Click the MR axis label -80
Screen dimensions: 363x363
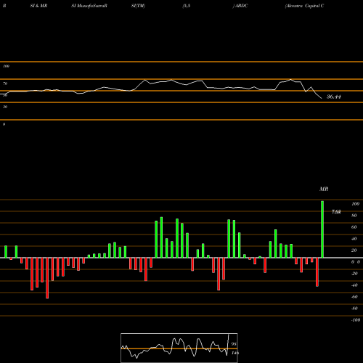tap(354, 309)
